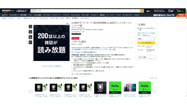The height and width of the screenshot is (105, 187).
Task: Click the add to list button
Action: click(x=146, y=57)
